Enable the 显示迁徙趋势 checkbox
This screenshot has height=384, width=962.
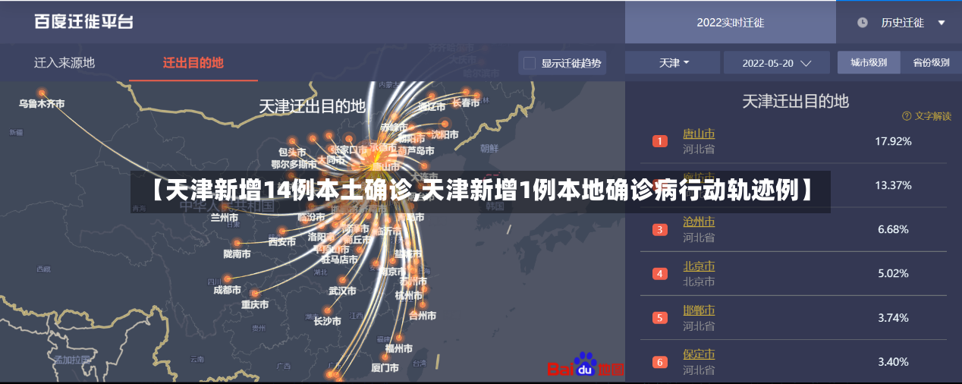tap(530, 63)
